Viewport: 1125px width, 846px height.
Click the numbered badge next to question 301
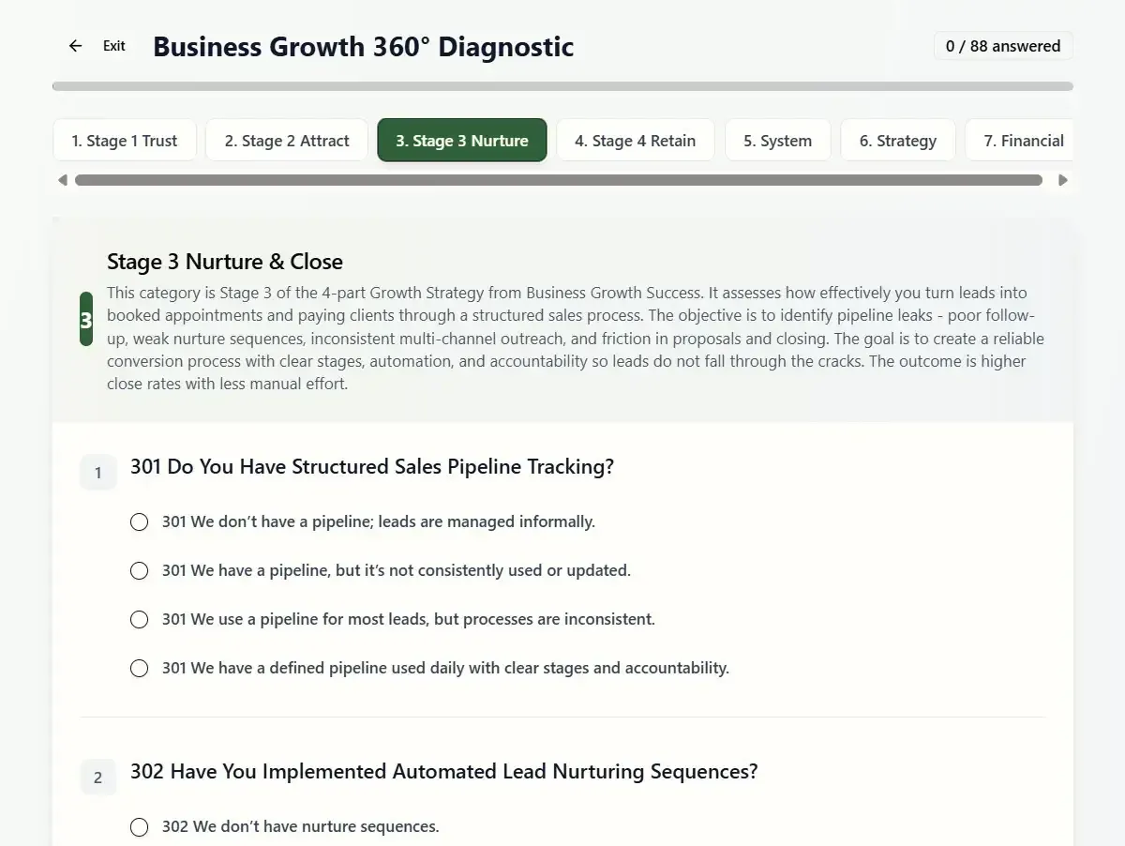(x=97, y=472)
